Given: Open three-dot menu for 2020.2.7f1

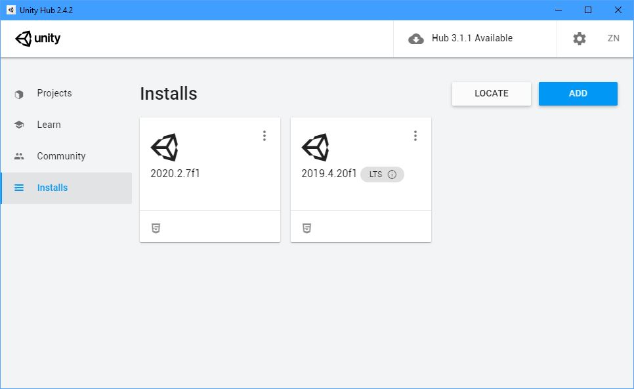Looking at the screenshot, I should [264, 136].
